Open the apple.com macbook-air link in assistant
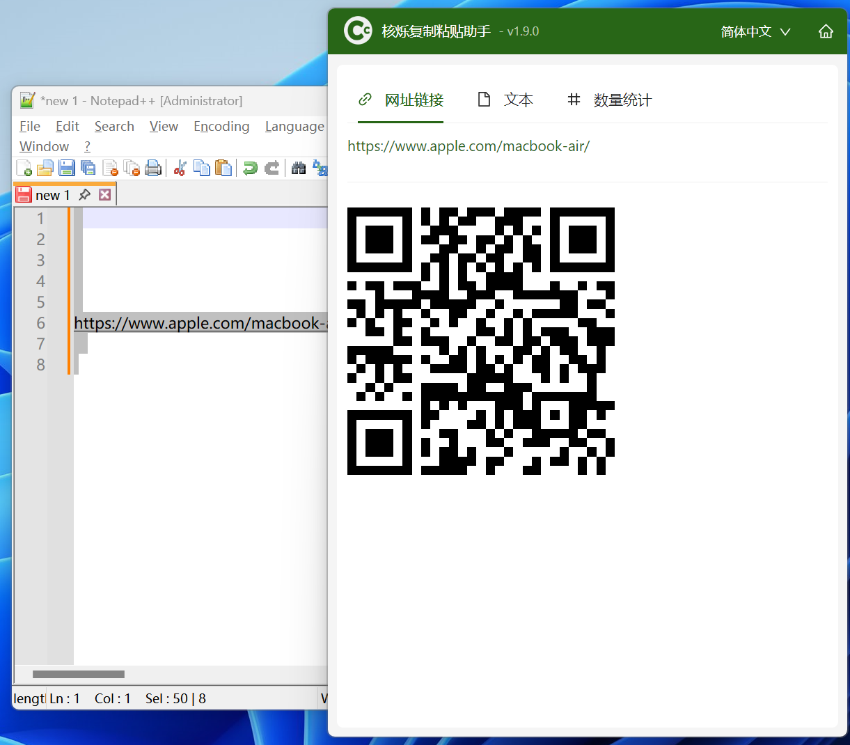 click(x=468, y=146)
